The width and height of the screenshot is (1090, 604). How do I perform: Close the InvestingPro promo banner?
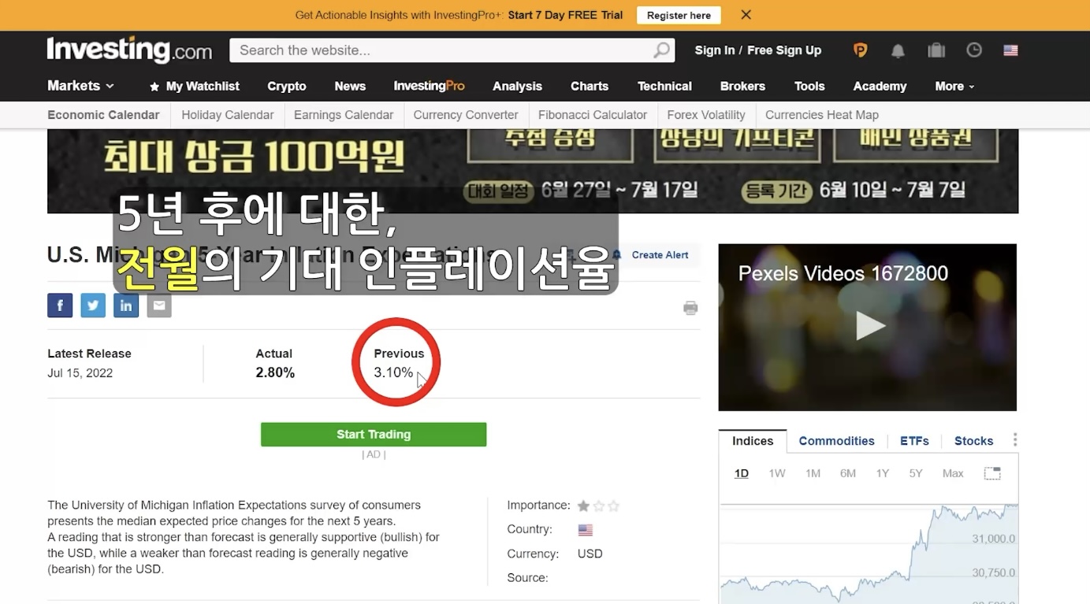(746, 15)
